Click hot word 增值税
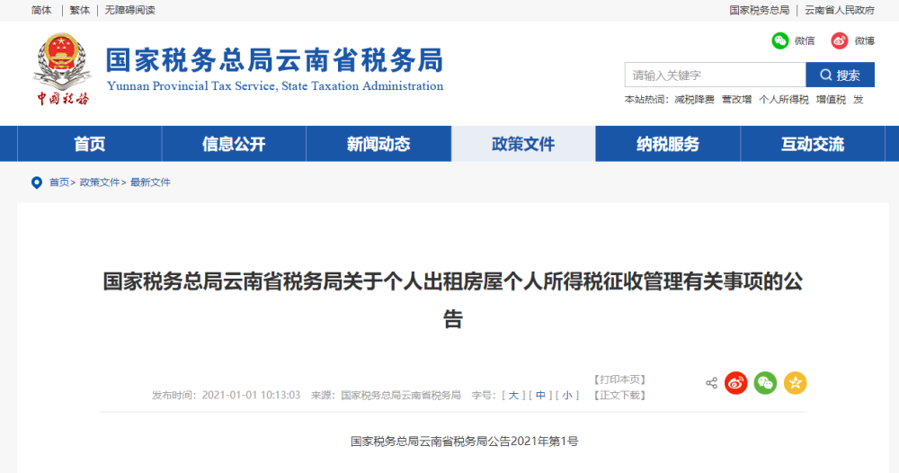This screenshot has width=899, height=473. 831,100
